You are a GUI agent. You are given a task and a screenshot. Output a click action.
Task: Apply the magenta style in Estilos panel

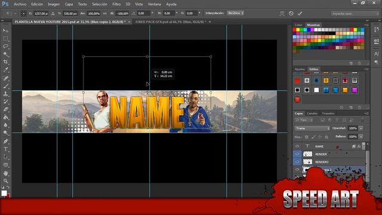coord(355,90)
